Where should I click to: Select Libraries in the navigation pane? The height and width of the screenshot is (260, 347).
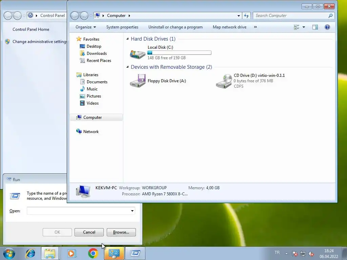point(91,75)
